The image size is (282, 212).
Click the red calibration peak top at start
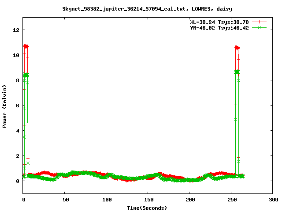pyautogui.click(x=26, y=46)
